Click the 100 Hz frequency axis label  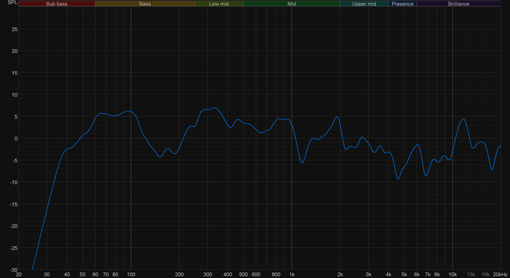(x=131, y=274)
